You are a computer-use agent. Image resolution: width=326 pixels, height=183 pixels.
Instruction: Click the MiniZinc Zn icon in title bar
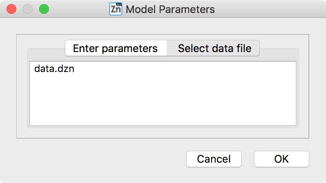click(x=116, y=9)
